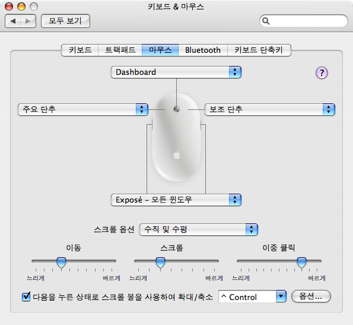The height and width of the screenshot is (325, 353).
Task: Click the 모두 보기 button
Action: (x=65, y=21)
